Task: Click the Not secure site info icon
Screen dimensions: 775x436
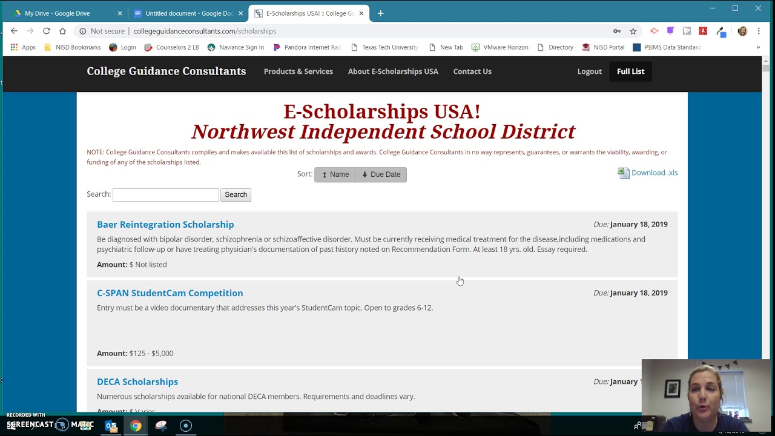Action: point(82,31)
